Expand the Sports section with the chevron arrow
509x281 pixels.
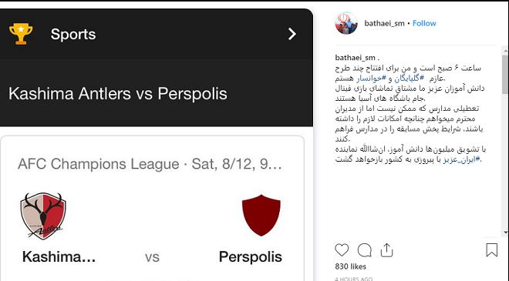(x=292, y=34)
